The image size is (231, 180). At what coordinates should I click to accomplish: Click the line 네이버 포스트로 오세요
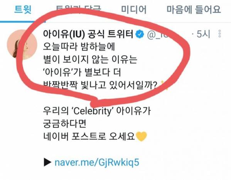[x=89, y=136]
